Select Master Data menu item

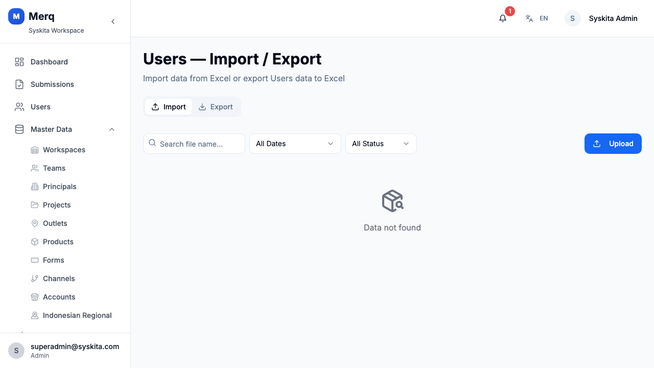[x=65, y=129]
